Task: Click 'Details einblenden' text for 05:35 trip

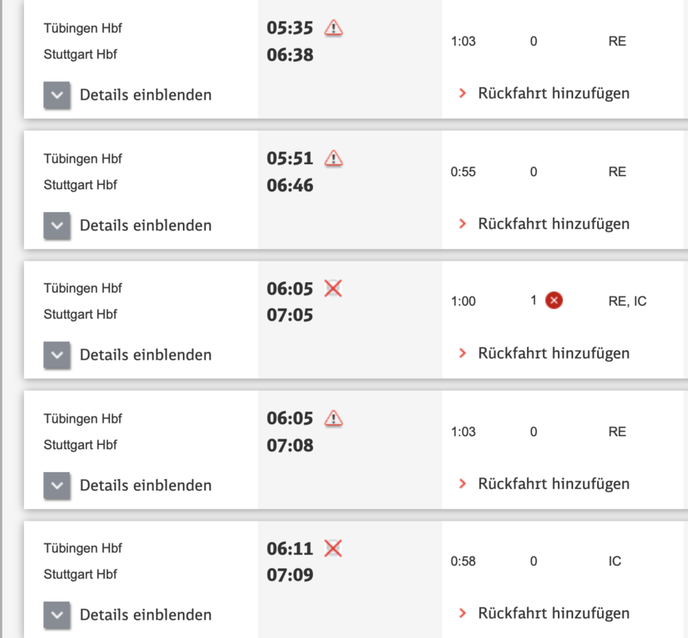Action: click(145, 95)
